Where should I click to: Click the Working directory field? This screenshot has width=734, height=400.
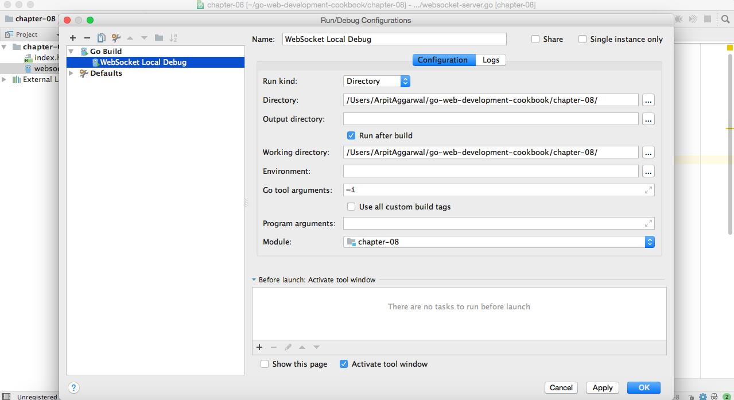point(491,153)
